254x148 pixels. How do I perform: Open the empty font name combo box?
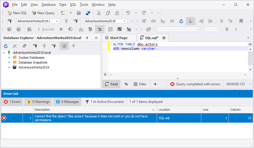pyautogui.click(x=178, y=29)
